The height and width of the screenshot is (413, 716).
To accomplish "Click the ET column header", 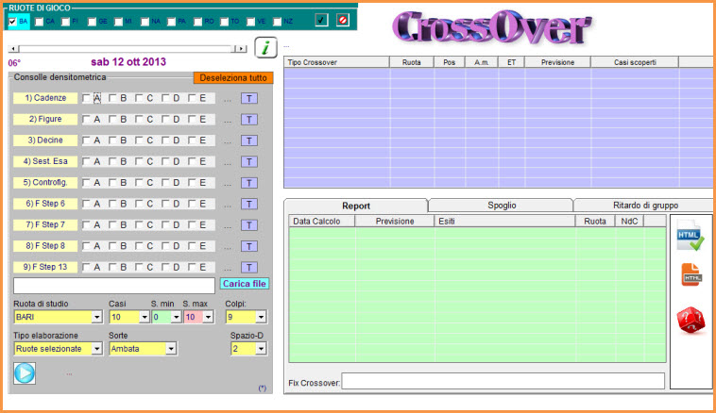I will tap(511, 62).
